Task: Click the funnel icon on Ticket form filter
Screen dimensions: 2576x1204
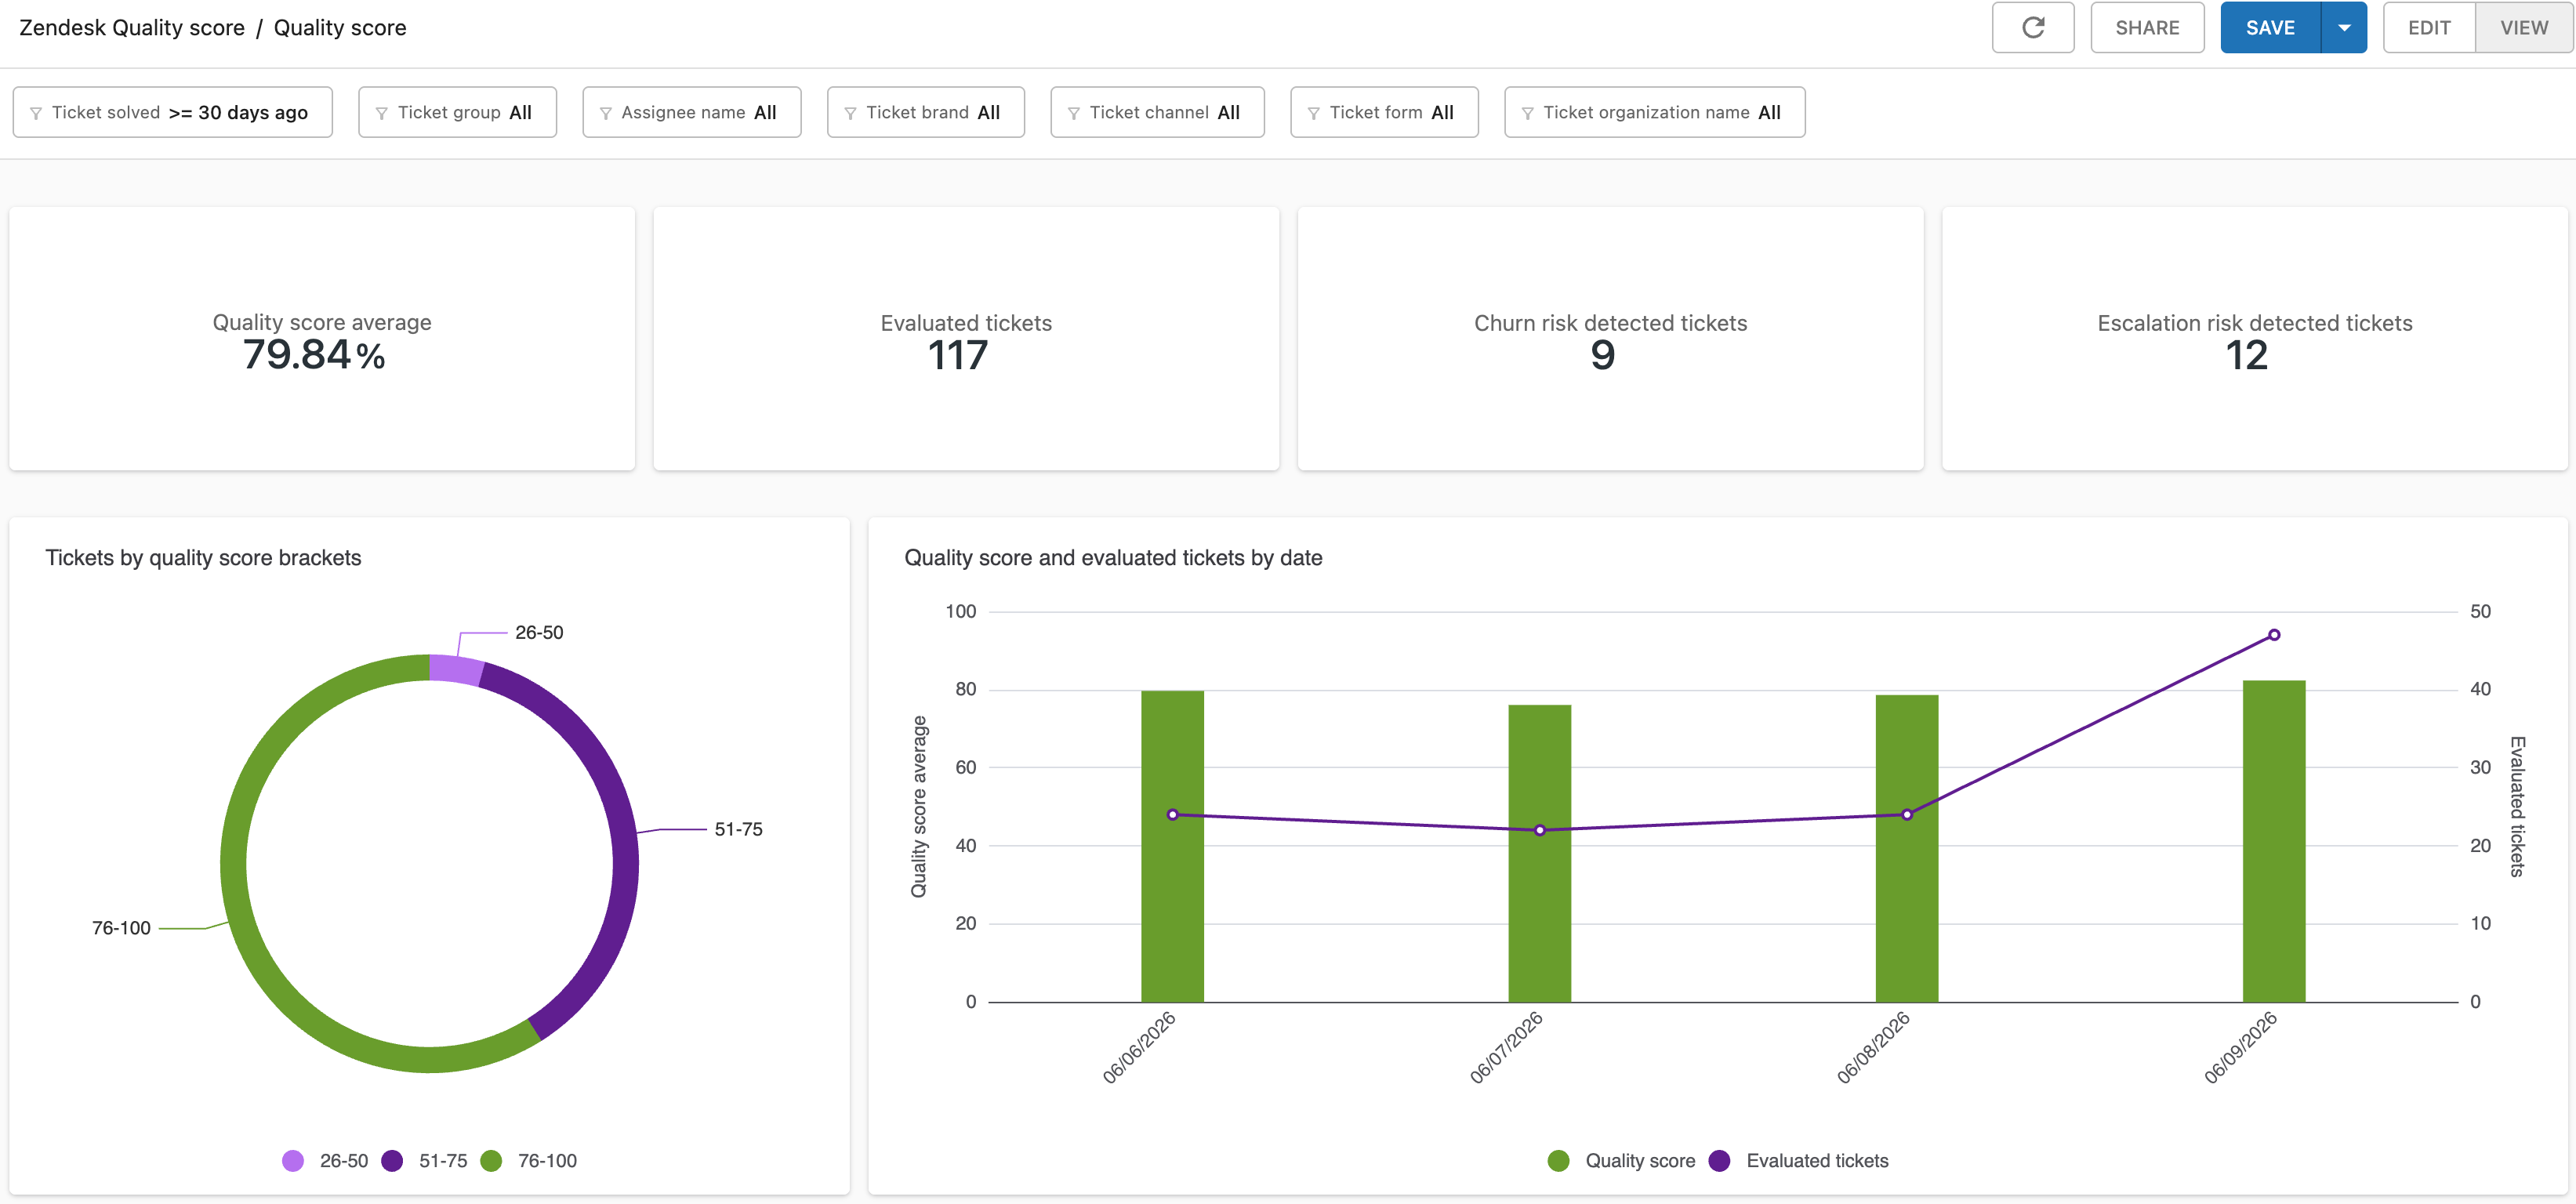Action: pyautogui.click(x=1313, y=113)
